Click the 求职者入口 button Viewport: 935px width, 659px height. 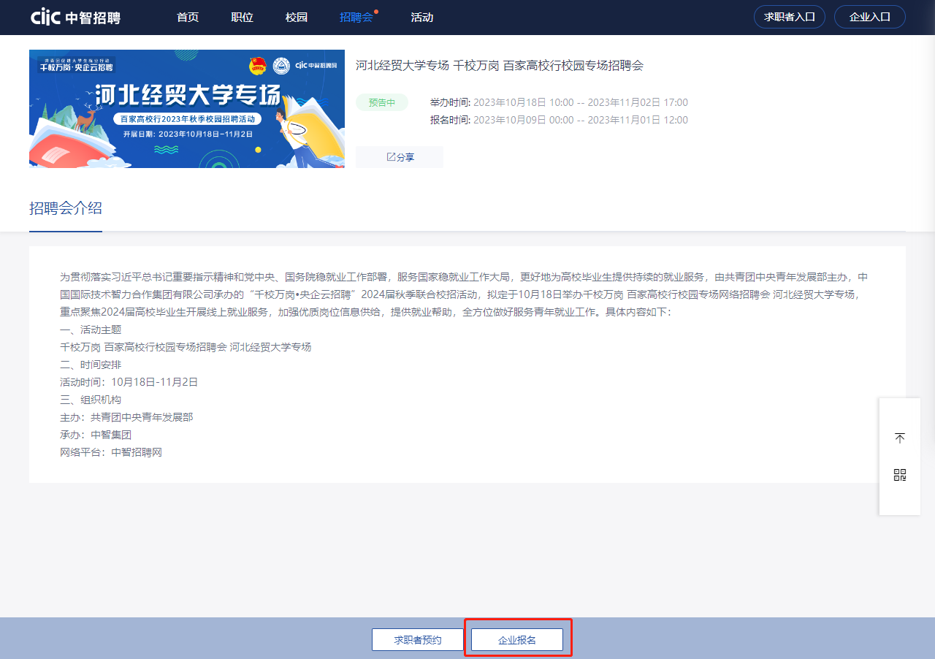[790, 17]
